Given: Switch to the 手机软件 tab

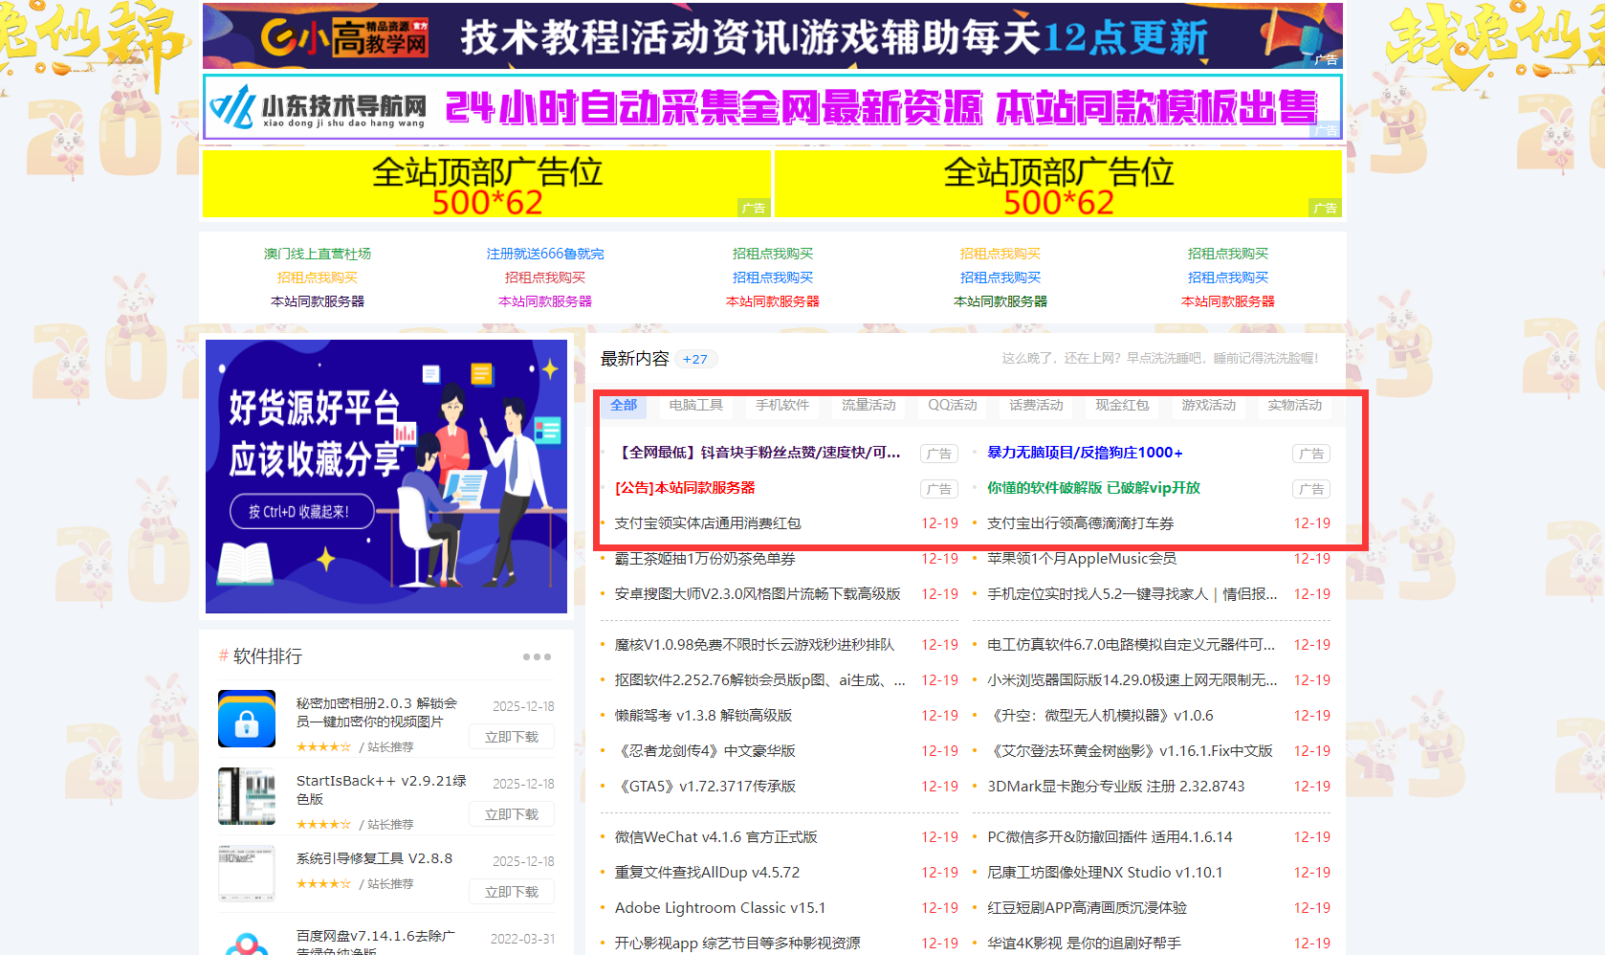Looking at the screenshot, I should click(x=781, y=406).
